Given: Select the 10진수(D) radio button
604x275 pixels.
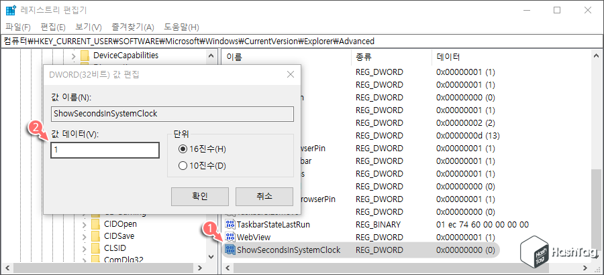Looking at the screenshot, I should click(183, 166).
